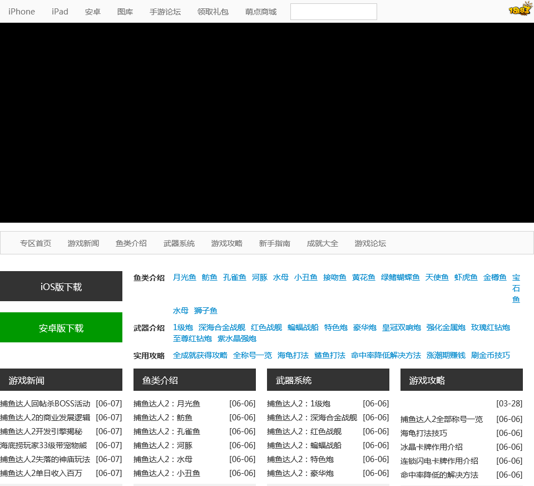Open the 游戏论坛 tab
The width and height of the screenshot is (534, 486).
pyautogui.click(x=370, y=243)
